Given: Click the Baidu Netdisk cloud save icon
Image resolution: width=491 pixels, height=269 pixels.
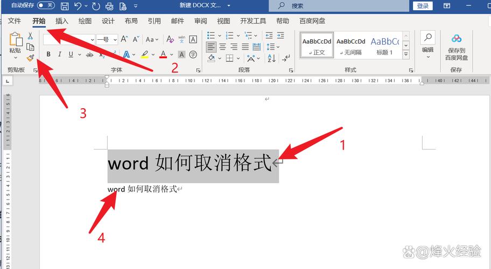Looking at the screenshot, I should pyautogui.click(x=457, y=39).
